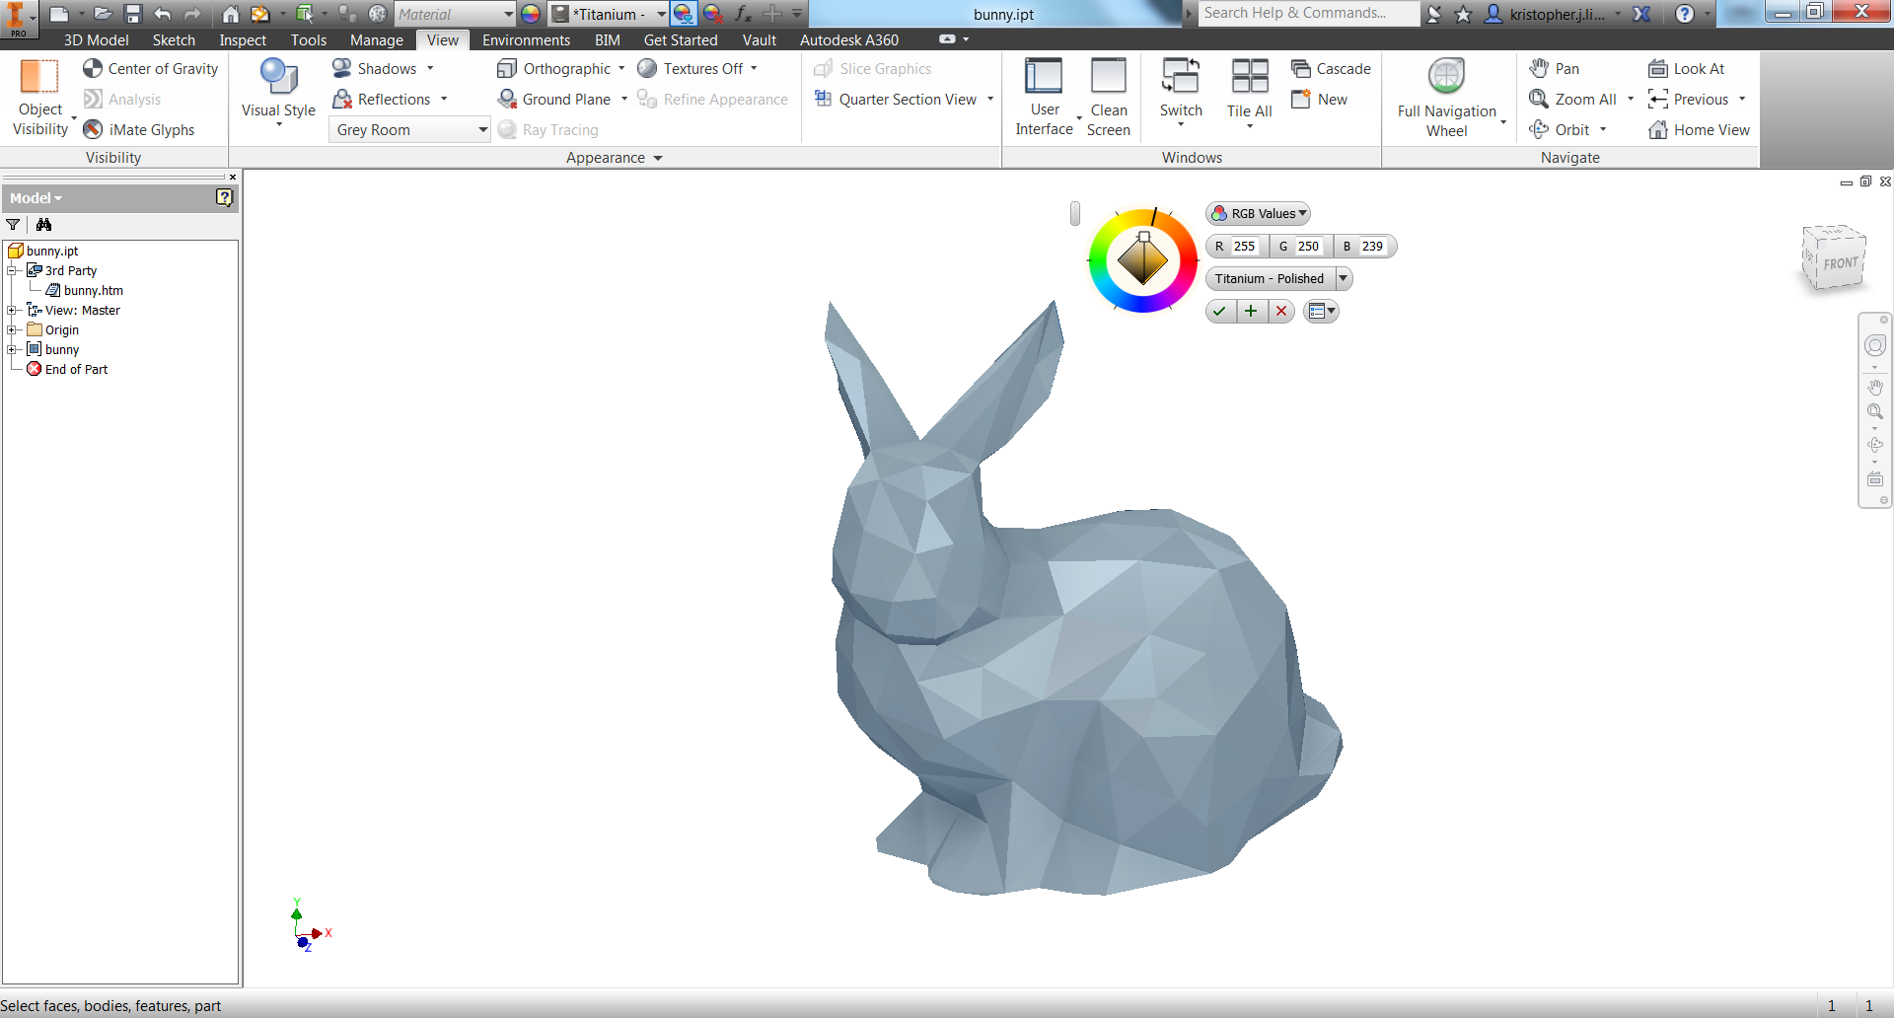Open the RGB Values mode dropdown

tap(1258, 213)
